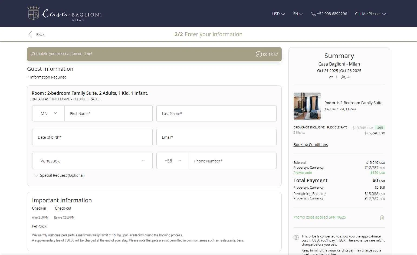Click the guests count icon
417x255 pixels.
(343, 77)
